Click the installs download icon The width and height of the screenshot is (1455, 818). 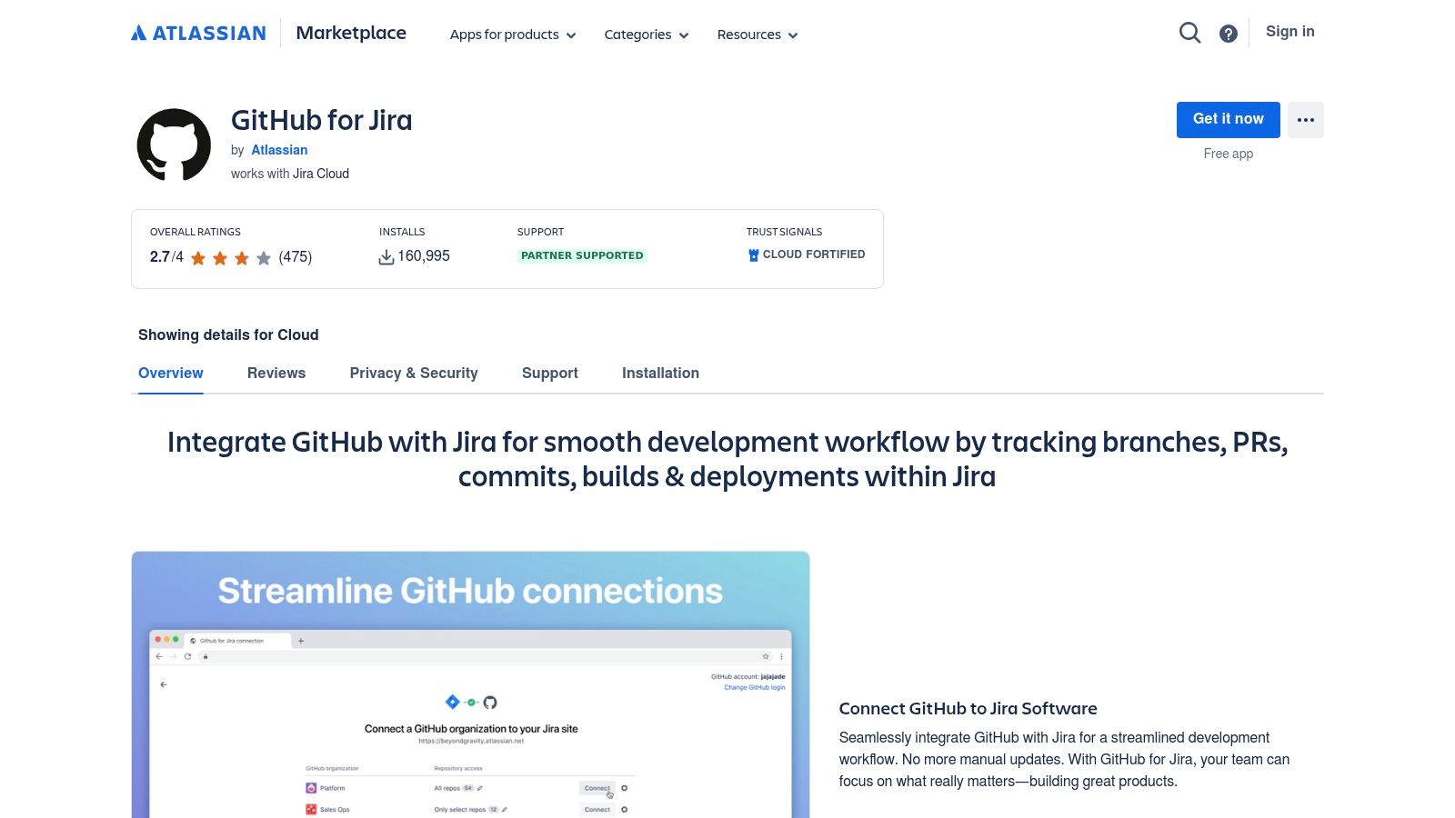click(386, 257)
